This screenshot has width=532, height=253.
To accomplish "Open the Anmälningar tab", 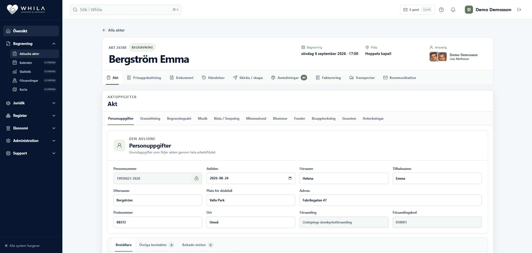I will pyautogui.click(x=289, y=78).
